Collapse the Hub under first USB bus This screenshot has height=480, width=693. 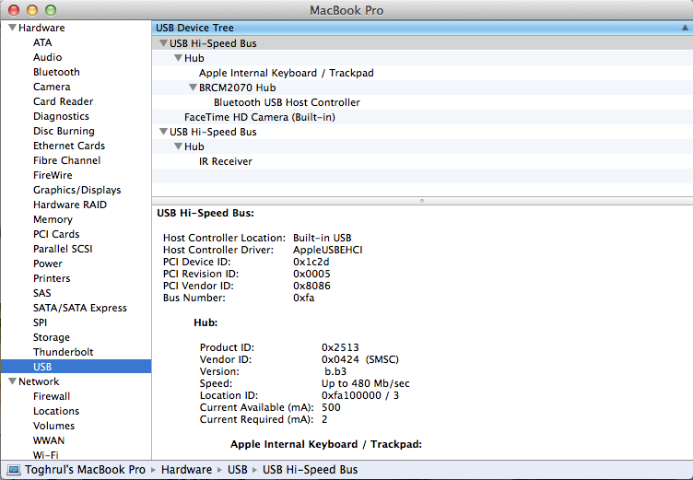[178, 58]
